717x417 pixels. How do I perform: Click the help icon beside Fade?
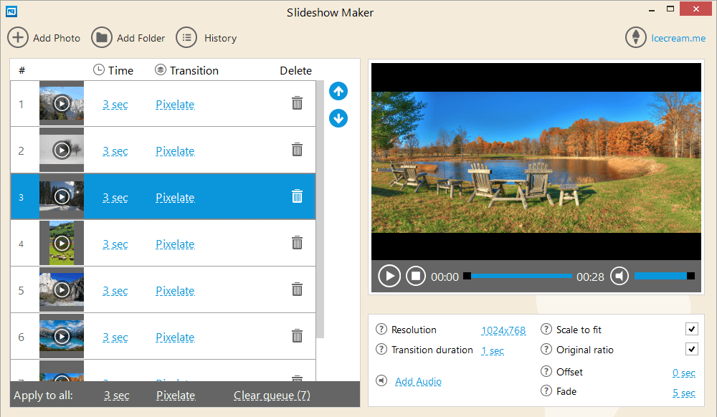(546, 390)
